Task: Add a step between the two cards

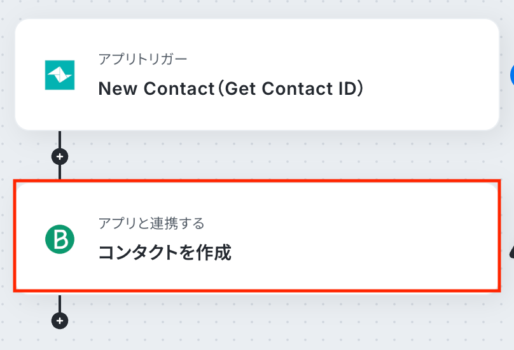Action: [60, 155]
